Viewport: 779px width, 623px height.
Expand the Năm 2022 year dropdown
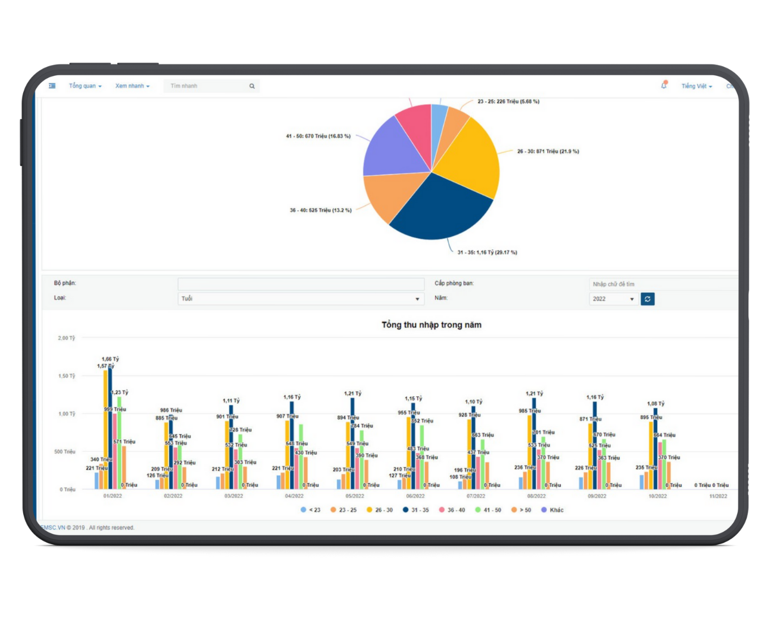click(x=613, y=299)
